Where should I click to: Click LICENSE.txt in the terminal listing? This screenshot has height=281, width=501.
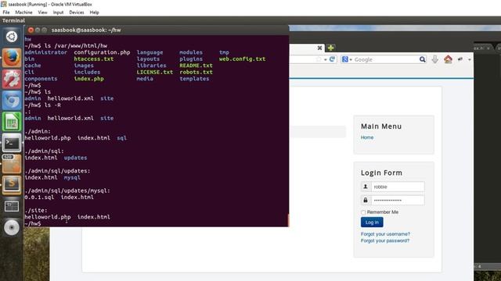click(155, 72)
